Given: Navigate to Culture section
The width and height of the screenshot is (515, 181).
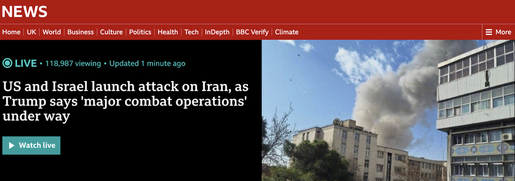Looking at the screenshot, I should (x=112, y=32).
